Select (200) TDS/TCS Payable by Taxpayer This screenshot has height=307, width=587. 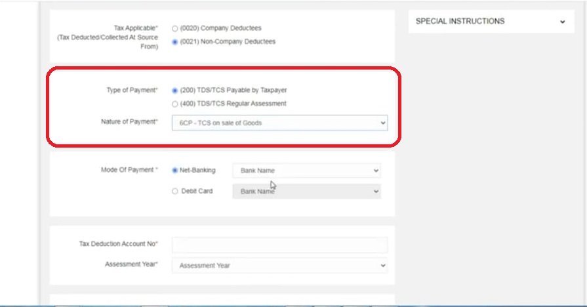pyautogui.click(x=174, y=91)
